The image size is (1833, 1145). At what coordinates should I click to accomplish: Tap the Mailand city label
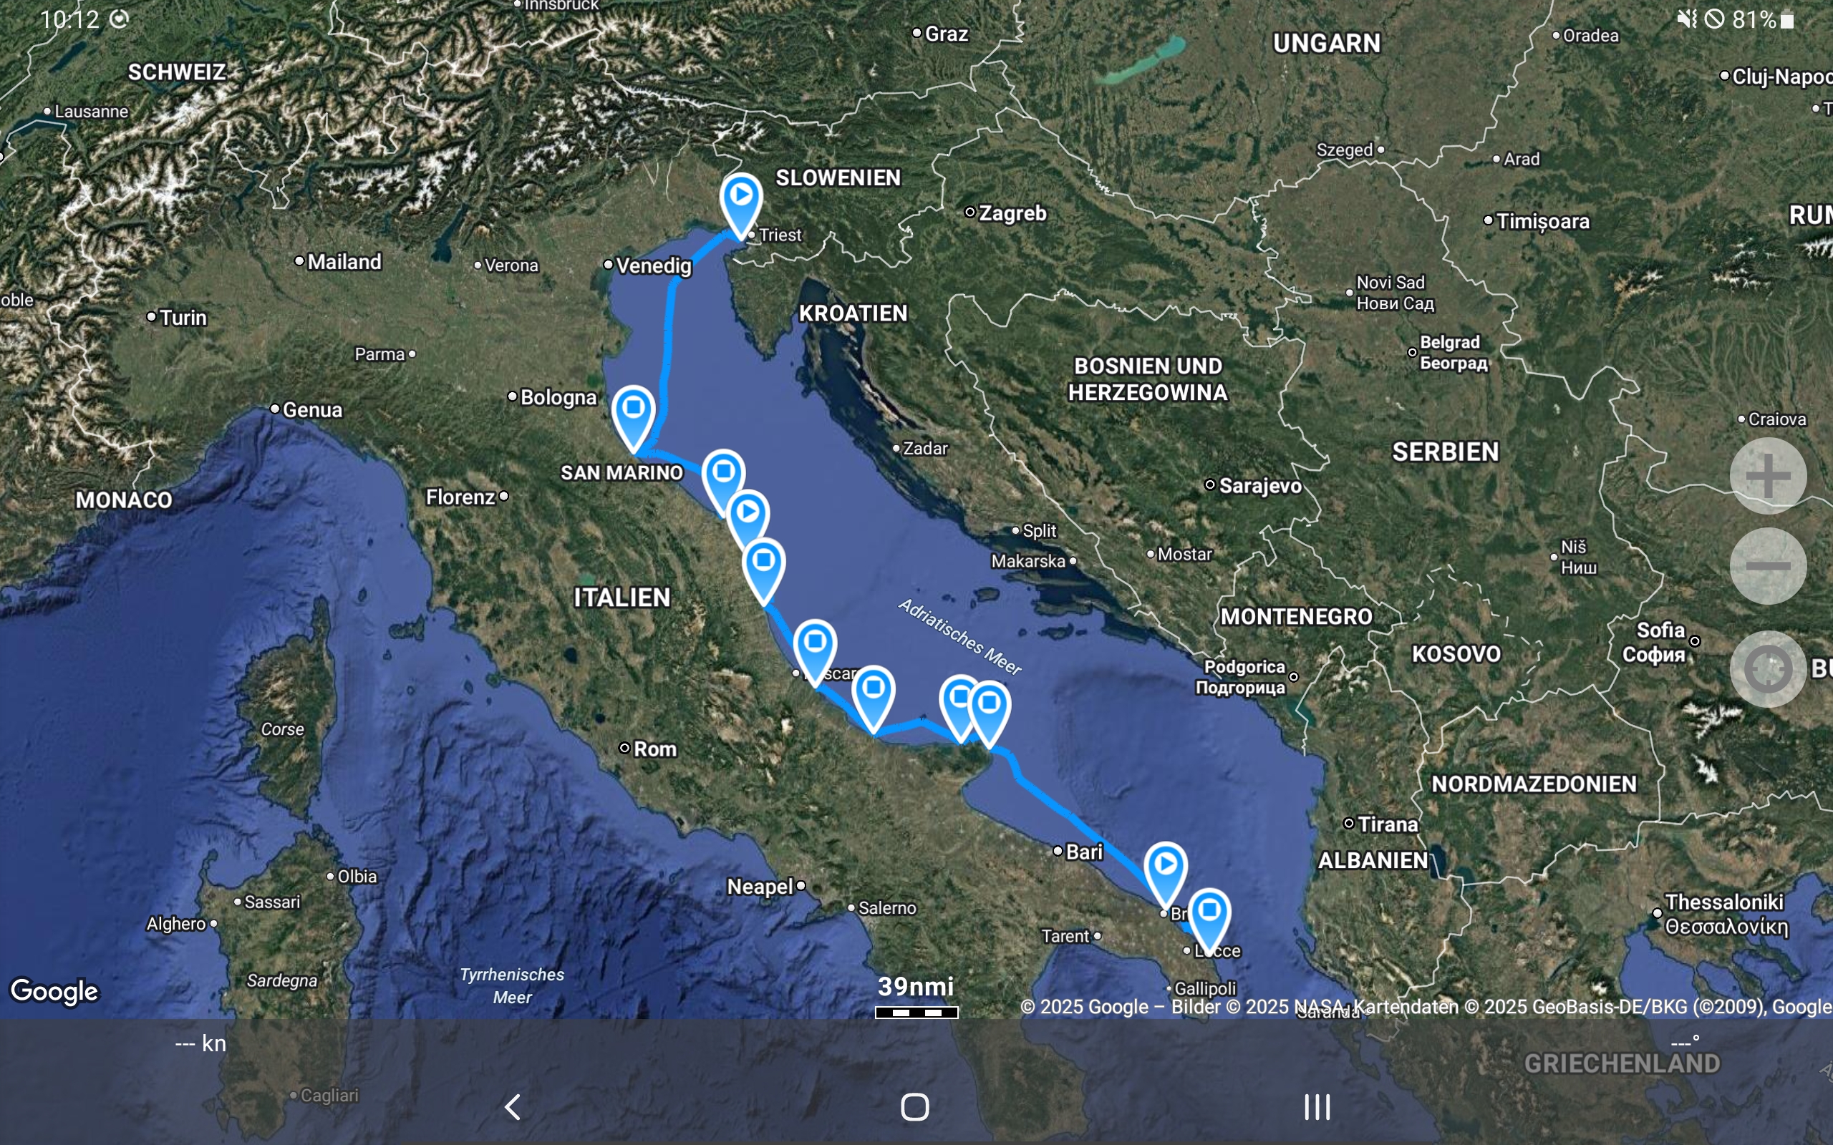coord(344,262)
